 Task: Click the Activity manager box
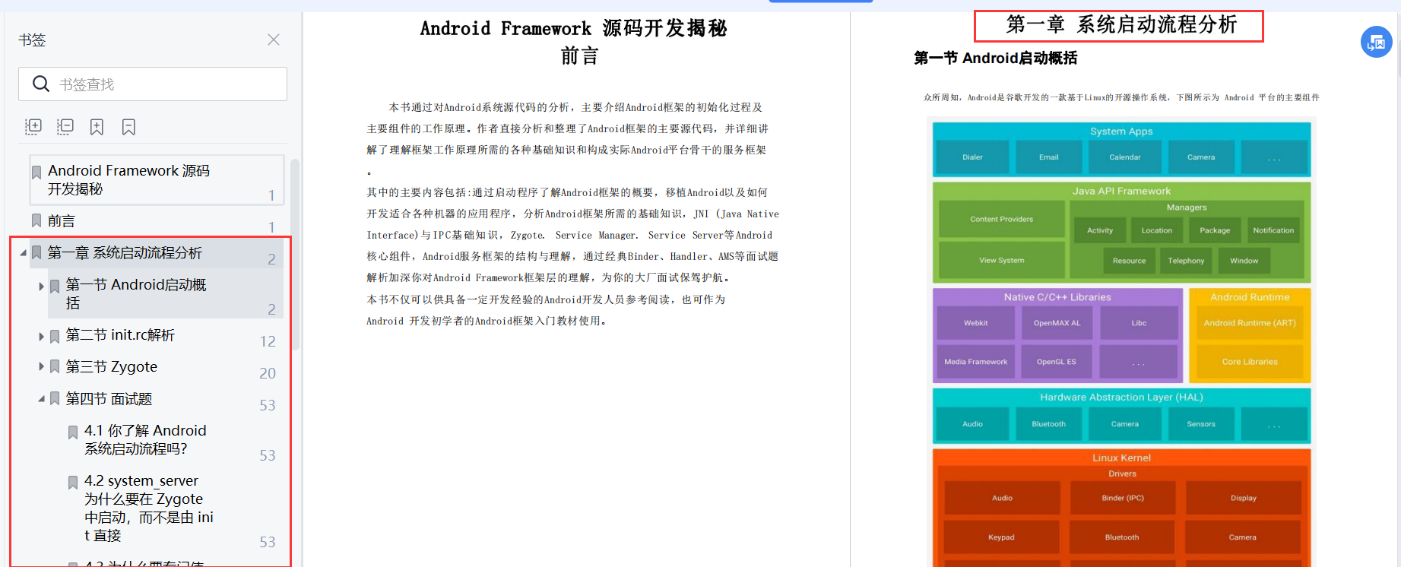point(1100,230)
